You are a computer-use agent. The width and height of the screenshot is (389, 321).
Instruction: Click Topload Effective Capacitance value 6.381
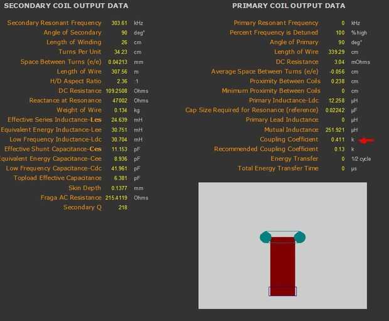point(120,178)
